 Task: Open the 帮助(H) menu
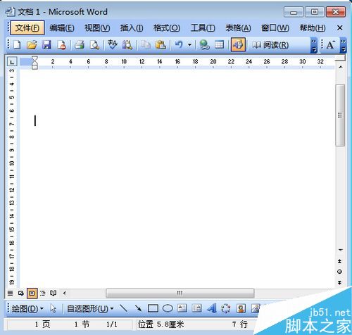pyautogui.click(x=313, y=28)
